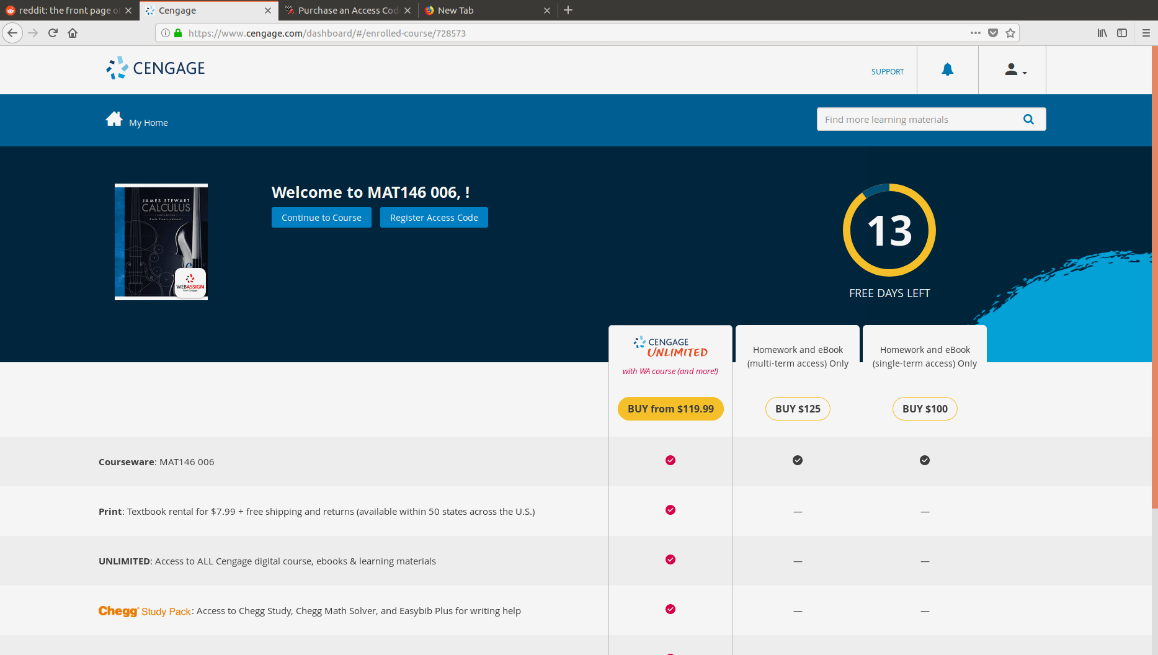
Task: Click multi-term checkmark in Courseware row
Action: click(x=798, y=460)
